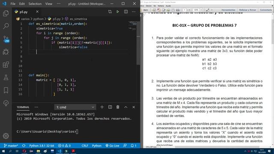Open the Live Share icon in activity bar
Viewport: 274px width, 154px height.
(x=6, y=103)
